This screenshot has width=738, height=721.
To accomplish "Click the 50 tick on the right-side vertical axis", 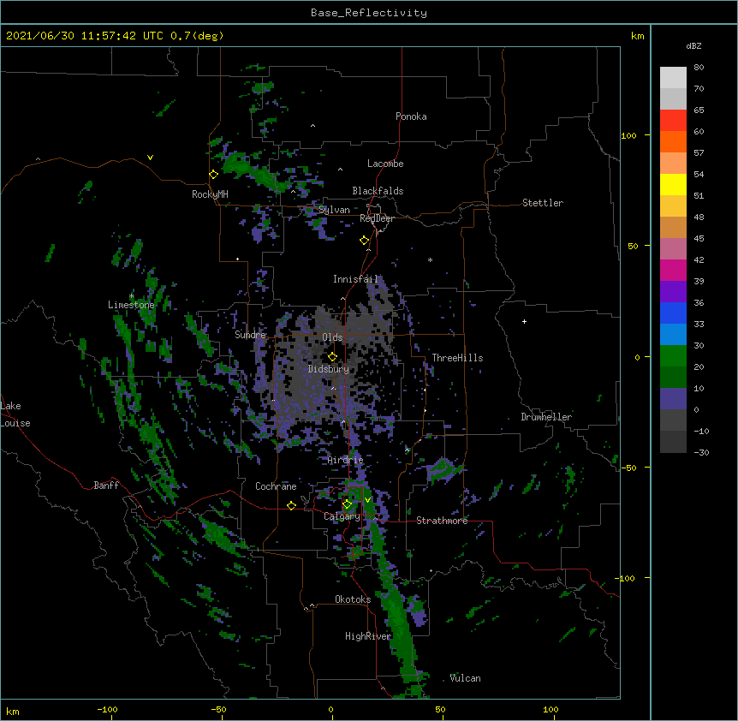I will [x=633, y=246].
